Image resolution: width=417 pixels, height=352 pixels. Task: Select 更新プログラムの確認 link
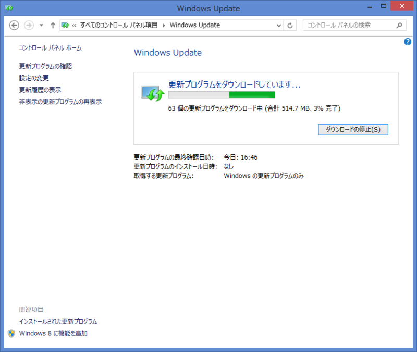(45, 66)
